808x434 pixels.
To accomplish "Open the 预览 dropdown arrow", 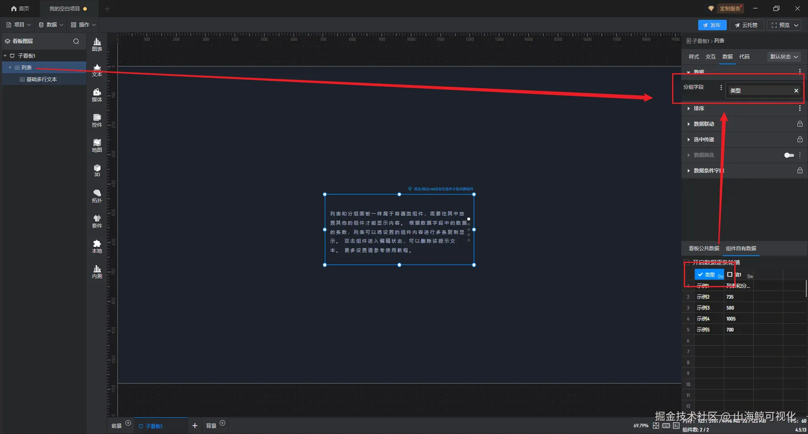I will point(796,25).
